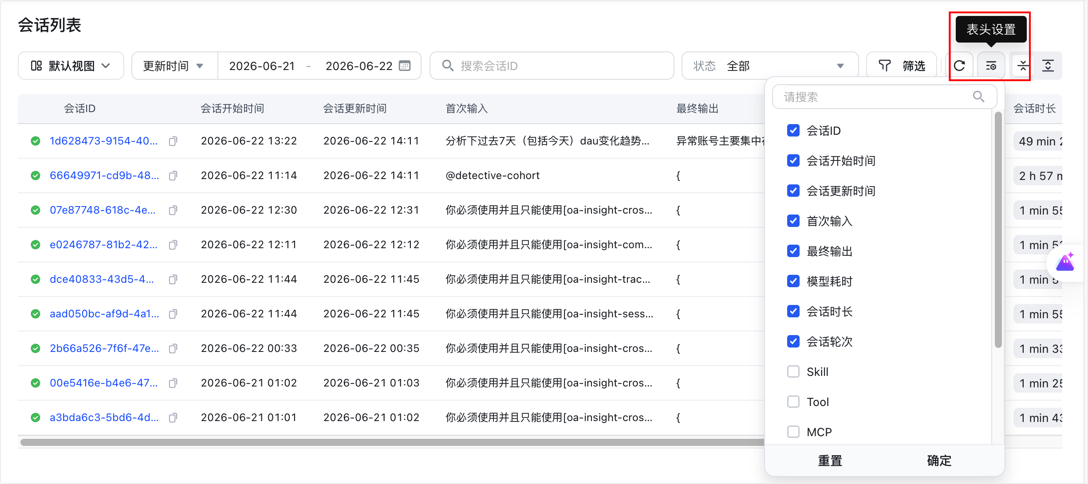The height and width of the screenshot is (484, 1088).
Task: Click 重置 in column settings panel
Action: click(830, 461)
